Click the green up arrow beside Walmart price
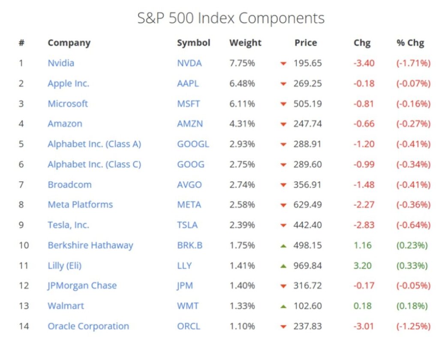Viewport: 439px width, 337px height. pos(283,306)
